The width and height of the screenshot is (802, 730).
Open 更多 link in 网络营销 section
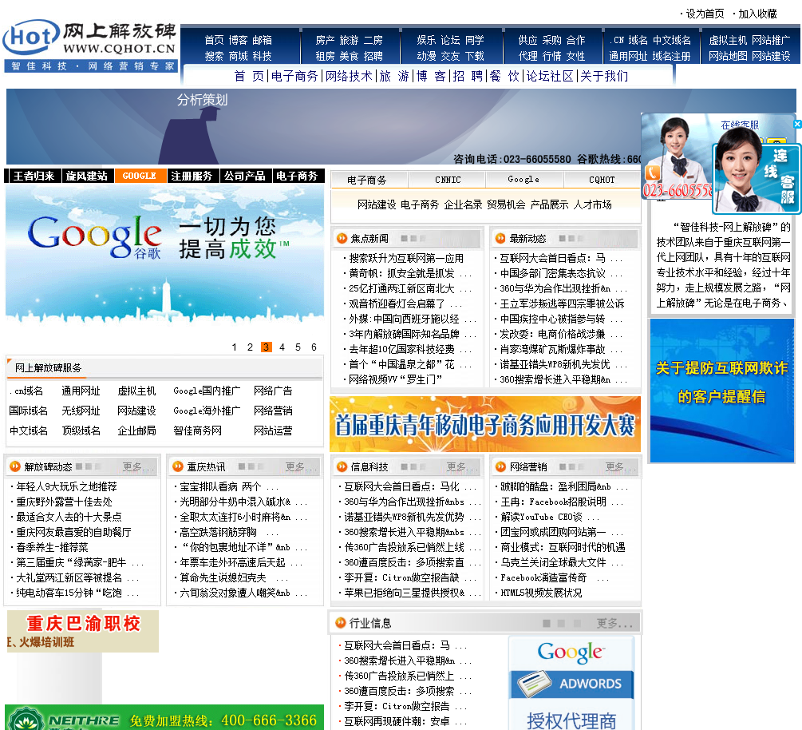(x=620, y=467)
